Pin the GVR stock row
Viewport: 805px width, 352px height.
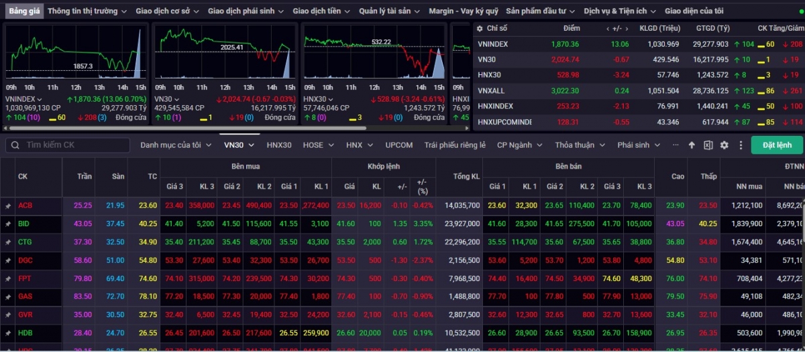pos(8,314)
